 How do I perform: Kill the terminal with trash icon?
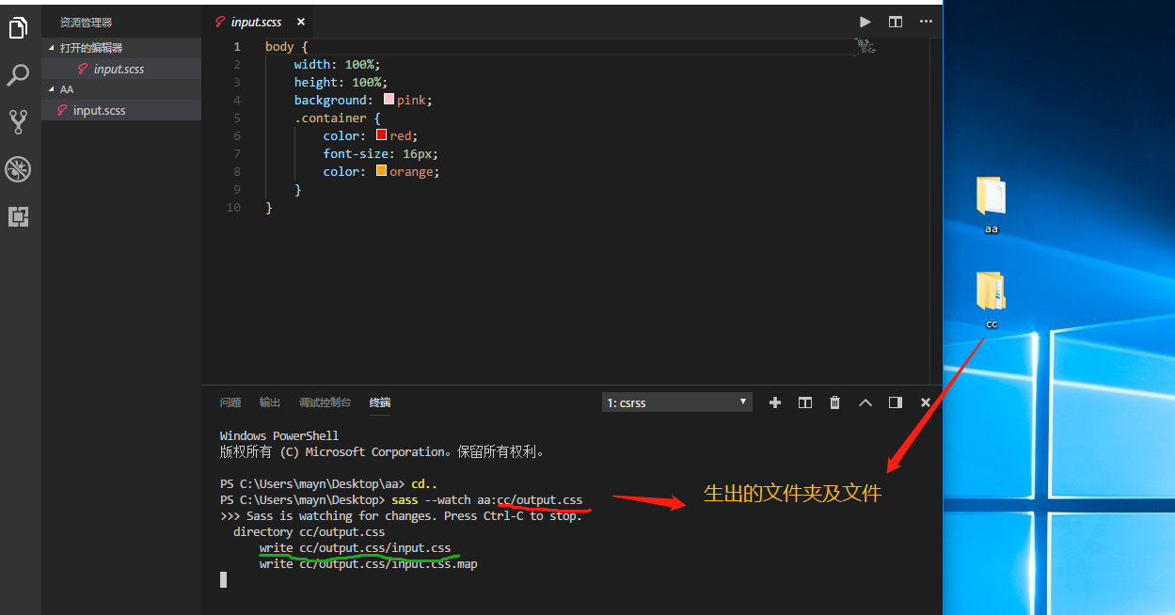coord(834,402)
